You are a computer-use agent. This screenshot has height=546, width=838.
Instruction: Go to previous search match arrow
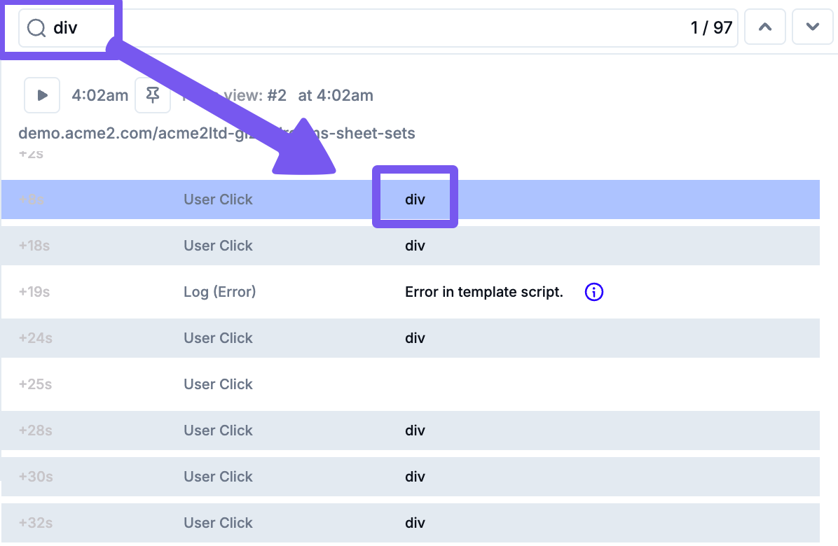coord(765,28)
